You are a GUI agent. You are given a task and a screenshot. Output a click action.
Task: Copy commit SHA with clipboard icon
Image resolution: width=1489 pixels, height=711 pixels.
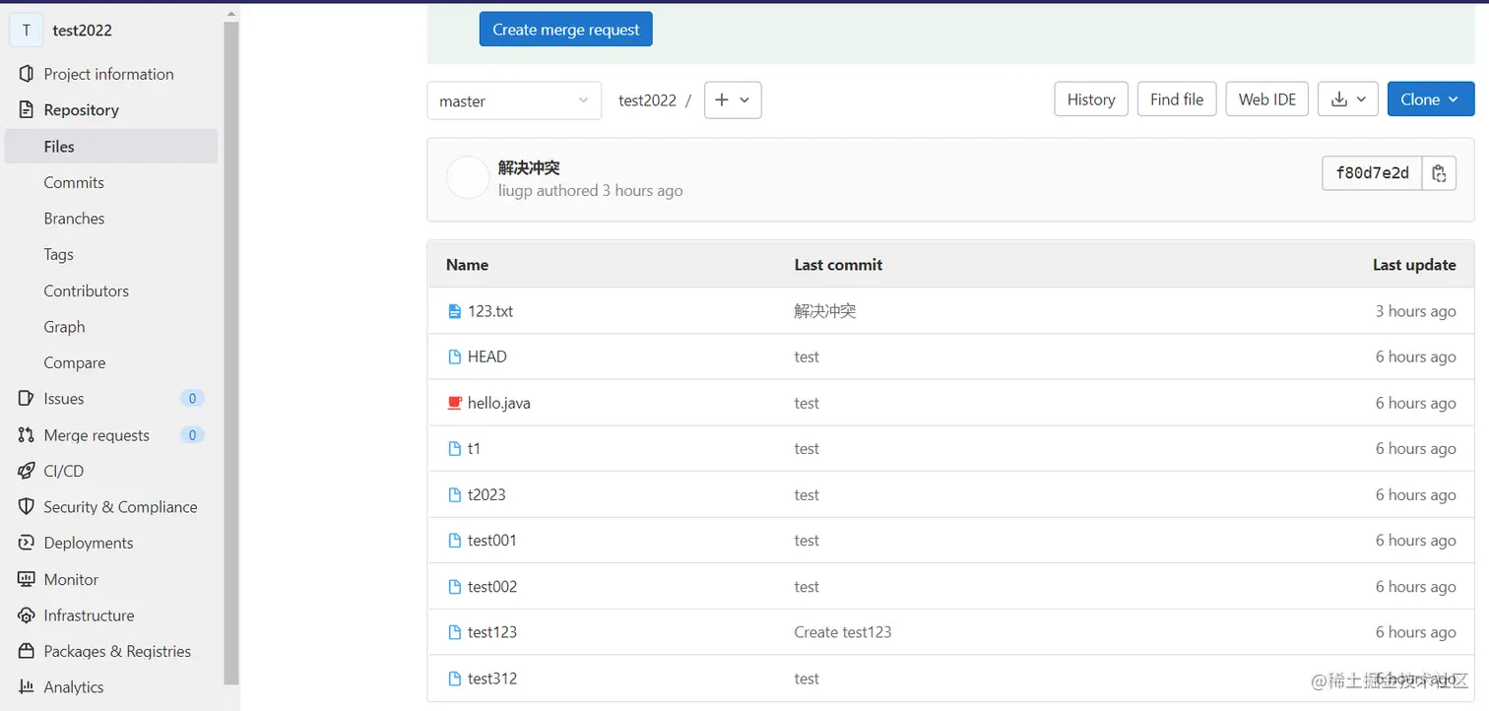coord(1439,173)
